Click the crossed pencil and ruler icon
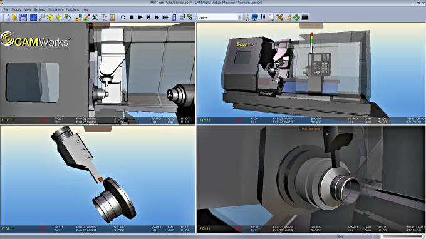Screen dimensions: 426x239 point(279,18)
